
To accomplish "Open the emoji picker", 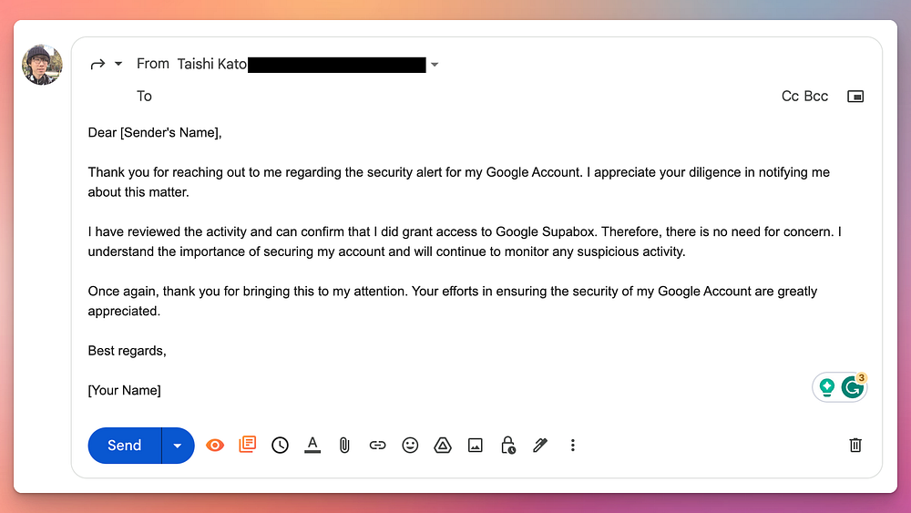I will pyautogui.click(x=410, y=446).
